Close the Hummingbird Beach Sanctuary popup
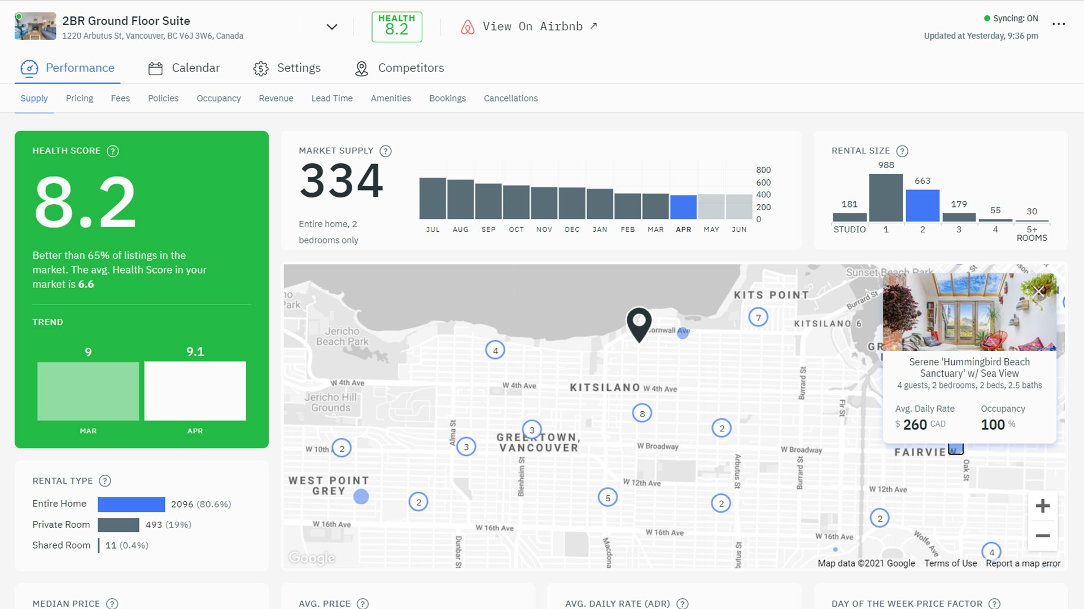This screenshot has width=1084, height=609. [x=1038, y=292]
